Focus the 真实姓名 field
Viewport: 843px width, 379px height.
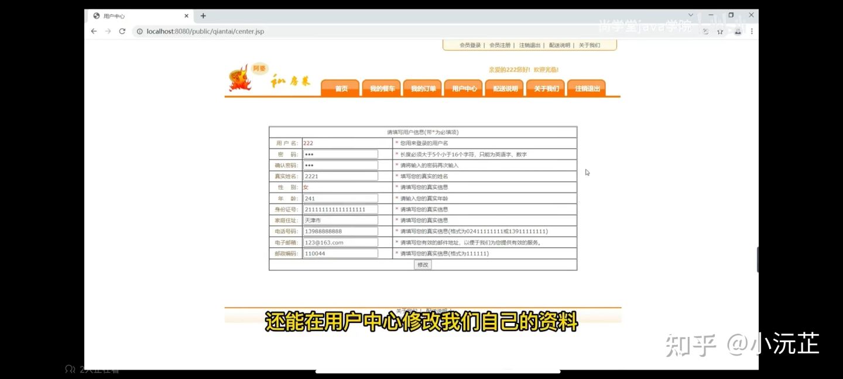[340, 176]
